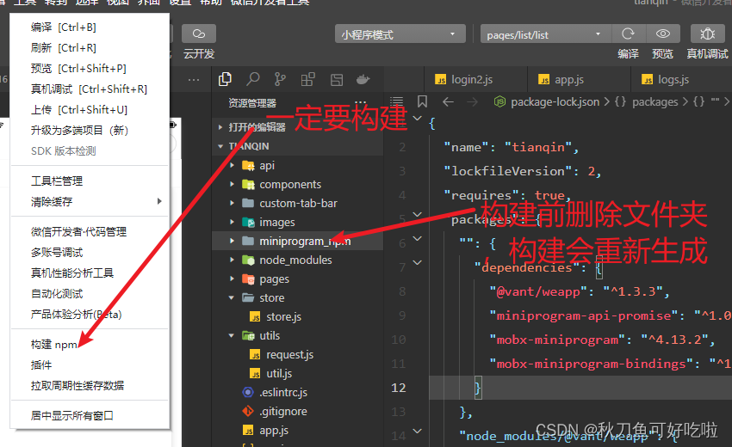Go forward with the right arrow icon

coord(473,101)
